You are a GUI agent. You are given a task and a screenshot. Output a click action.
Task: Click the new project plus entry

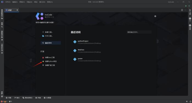click(47, 32)
